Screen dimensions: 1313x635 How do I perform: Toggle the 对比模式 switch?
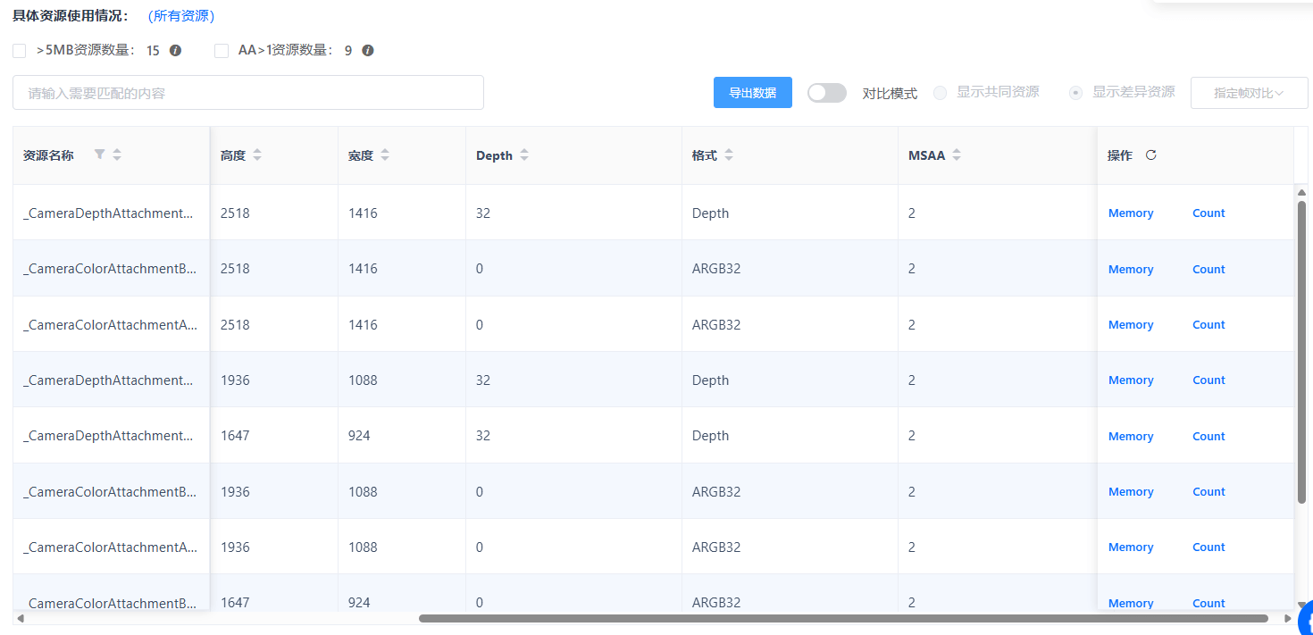click(827, 93)
